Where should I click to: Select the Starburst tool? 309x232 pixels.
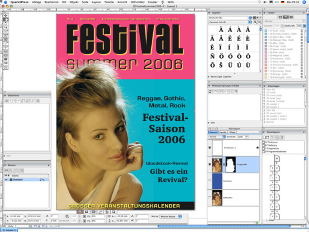(x=6, y=67)
